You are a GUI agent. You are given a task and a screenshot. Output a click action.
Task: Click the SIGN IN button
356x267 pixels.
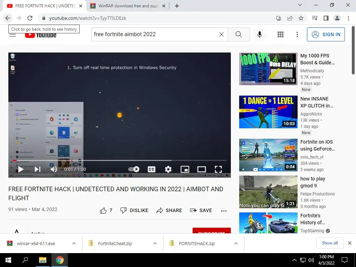click(x=326, y=34)
